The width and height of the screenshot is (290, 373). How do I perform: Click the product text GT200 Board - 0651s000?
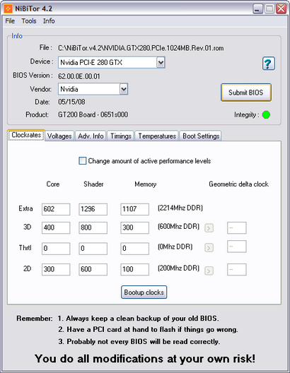click(x=93, y=114)
